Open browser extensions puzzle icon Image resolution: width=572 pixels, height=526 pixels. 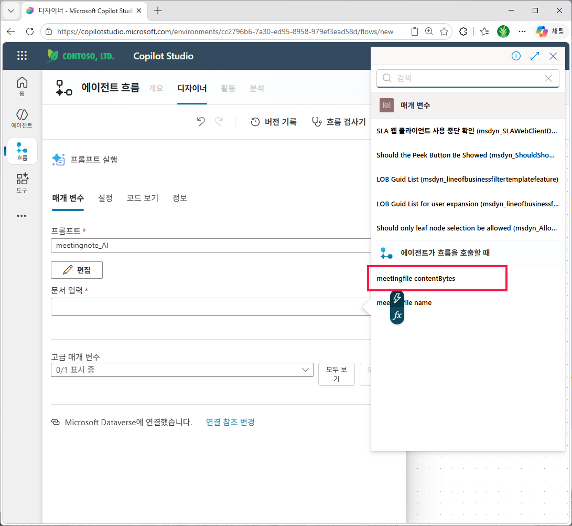pyautogui.click(x=463, y=31)
